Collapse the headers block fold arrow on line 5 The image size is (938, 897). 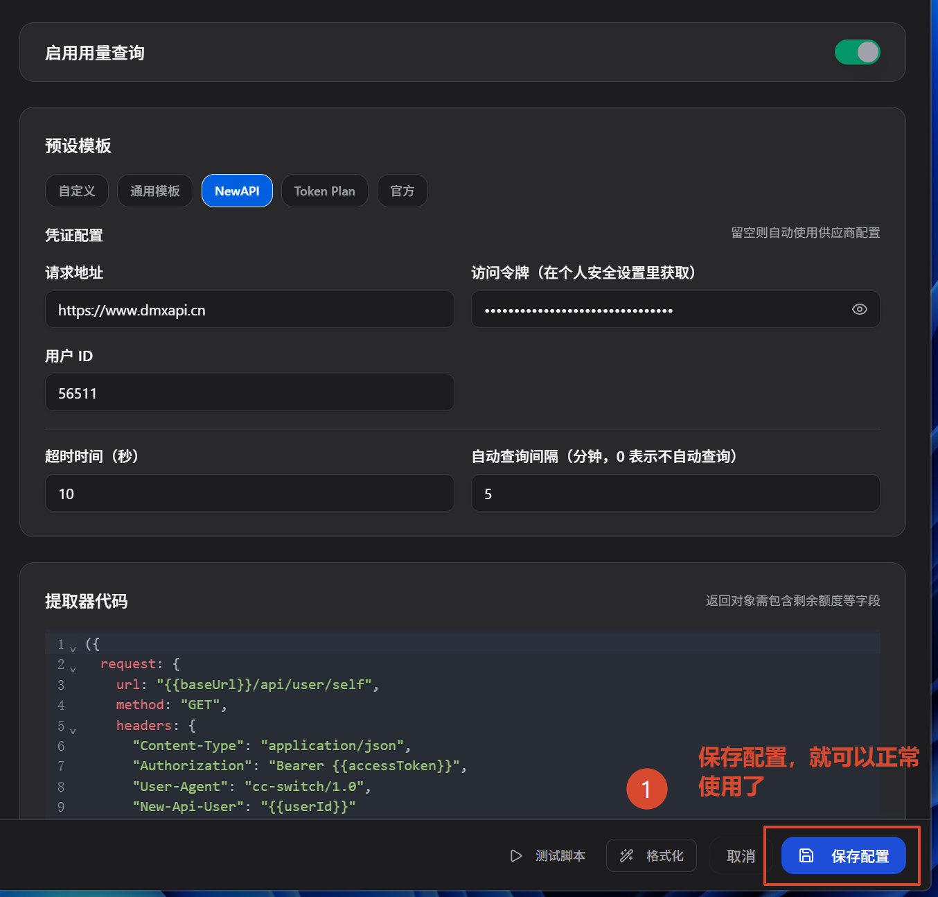tap(73, 731)
